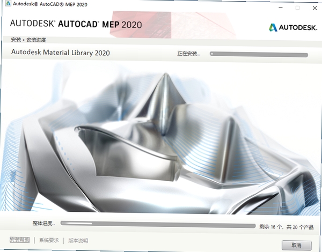Image resolution: width=322 pixels, height=252 pixels.
Task: Cancel installation with the 取消 button
Action: coord(297,245)
